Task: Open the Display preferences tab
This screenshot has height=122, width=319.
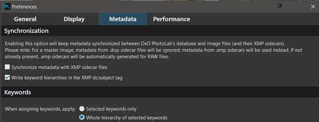Action: [74, 19]
